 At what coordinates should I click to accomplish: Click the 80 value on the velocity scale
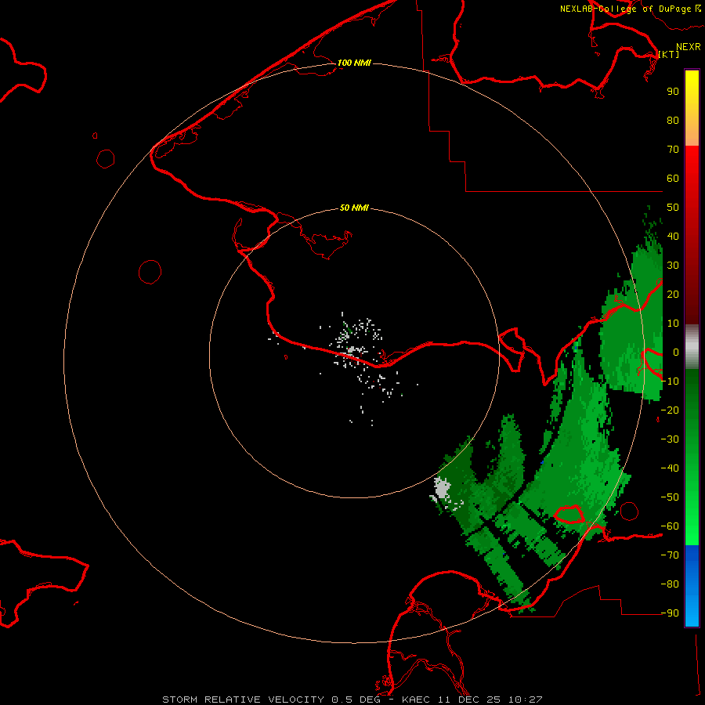[x=673, y=120]
